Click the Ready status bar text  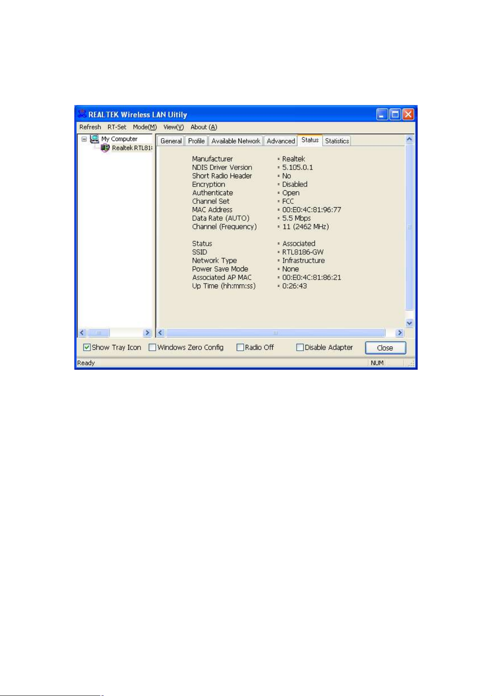point(86,363)
